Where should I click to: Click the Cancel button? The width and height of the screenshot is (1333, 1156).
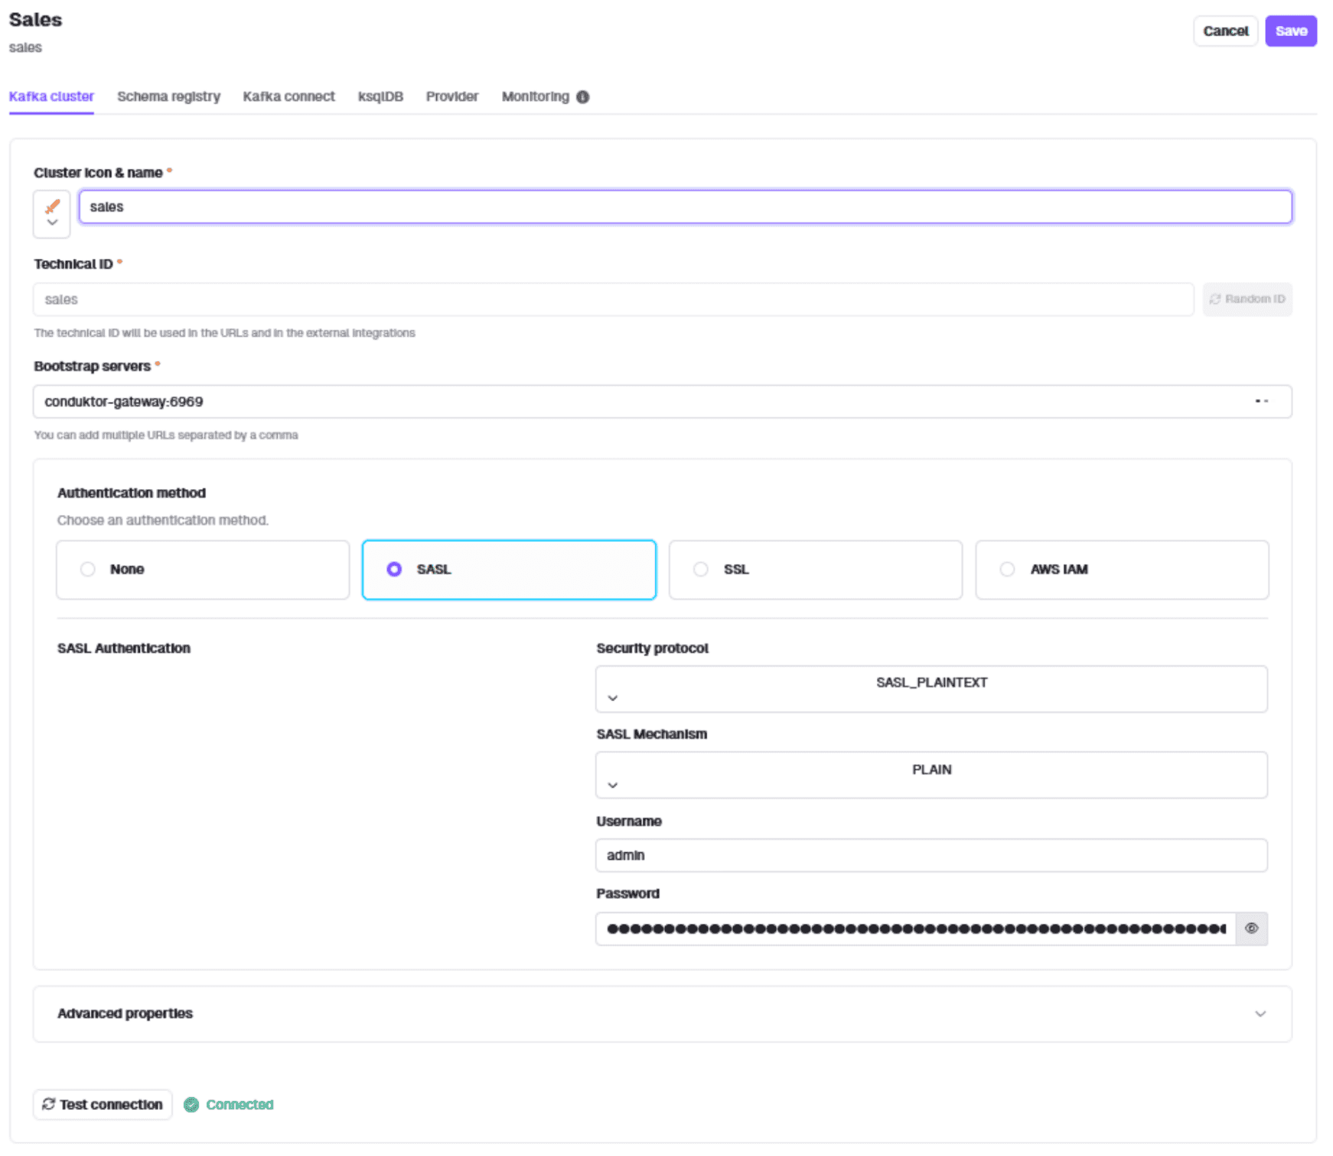point(1225,31)
